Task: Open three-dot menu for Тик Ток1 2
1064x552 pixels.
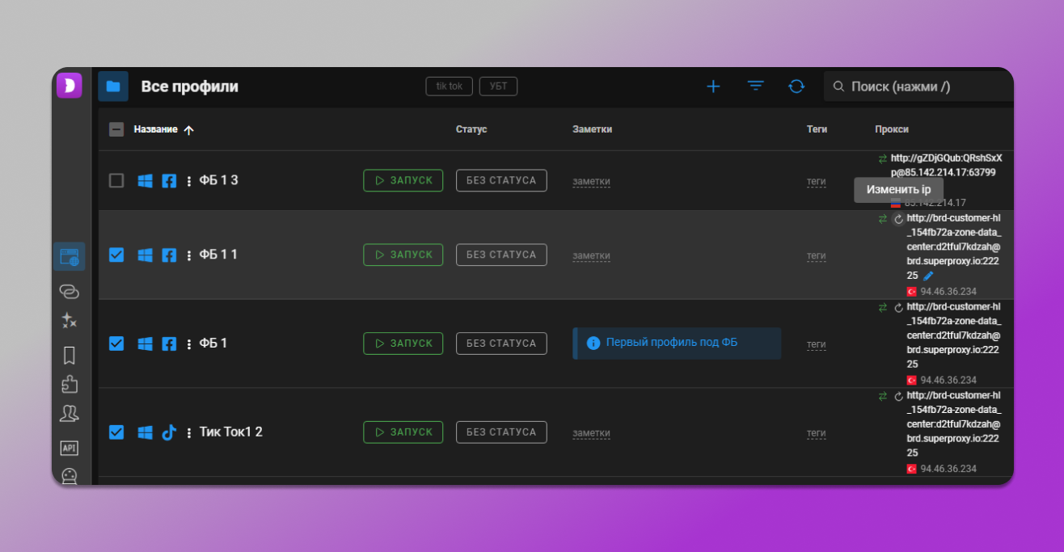Action: click(189, 432)
